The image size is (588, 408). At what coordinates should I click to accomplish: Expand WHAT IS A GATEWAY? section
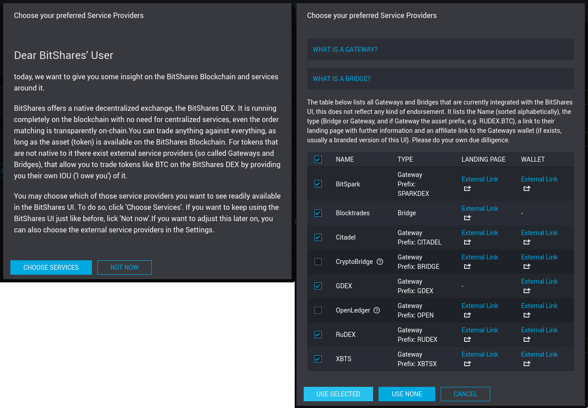(x=441, y=50)
